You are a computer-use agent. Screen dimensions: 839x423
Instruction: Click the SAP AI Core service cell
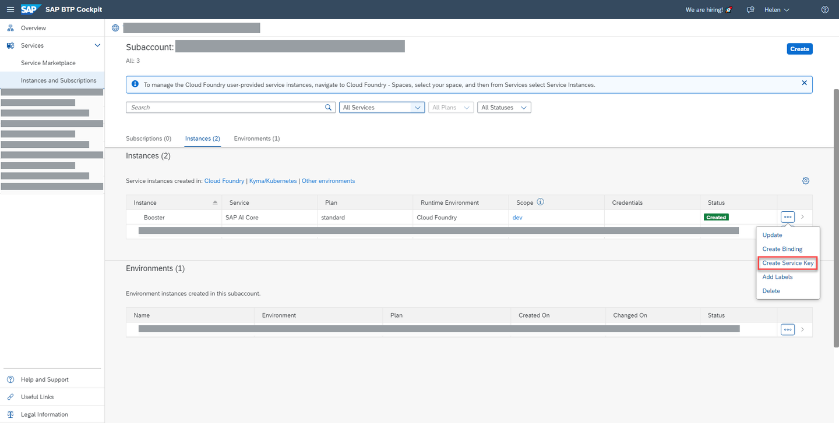[x=242, y=218]
